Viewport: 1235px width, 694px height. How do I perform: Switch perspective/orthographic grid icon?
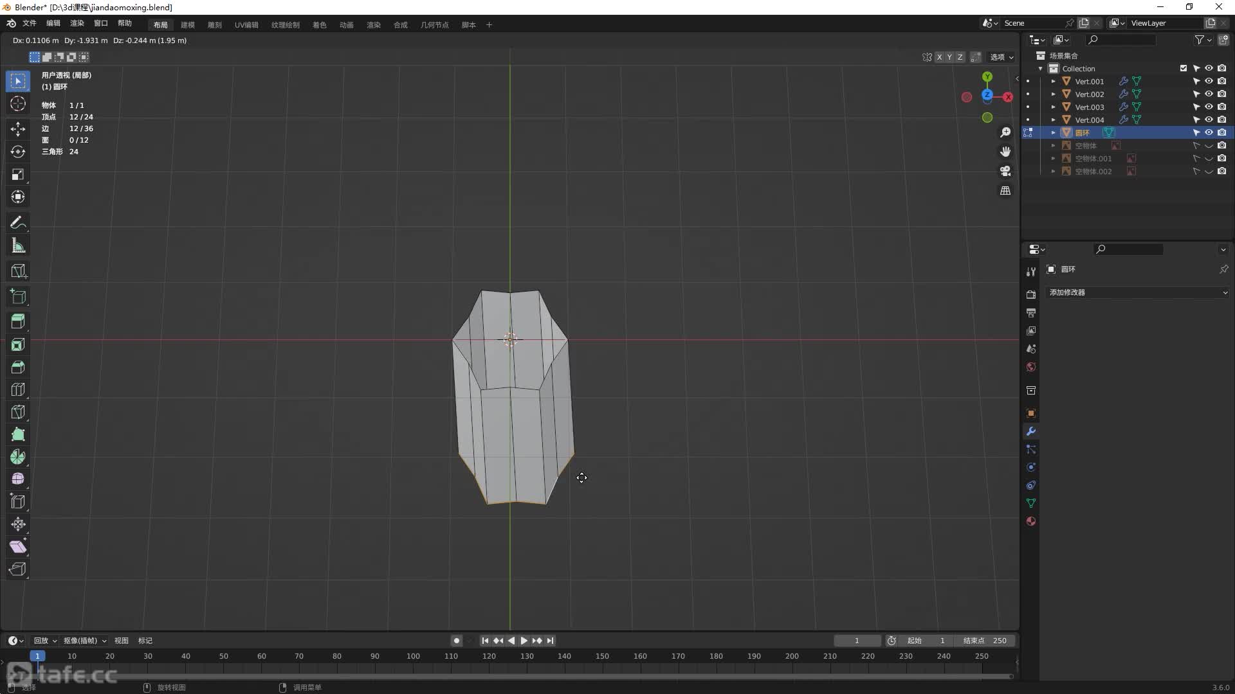click(x=1005, y=191)
